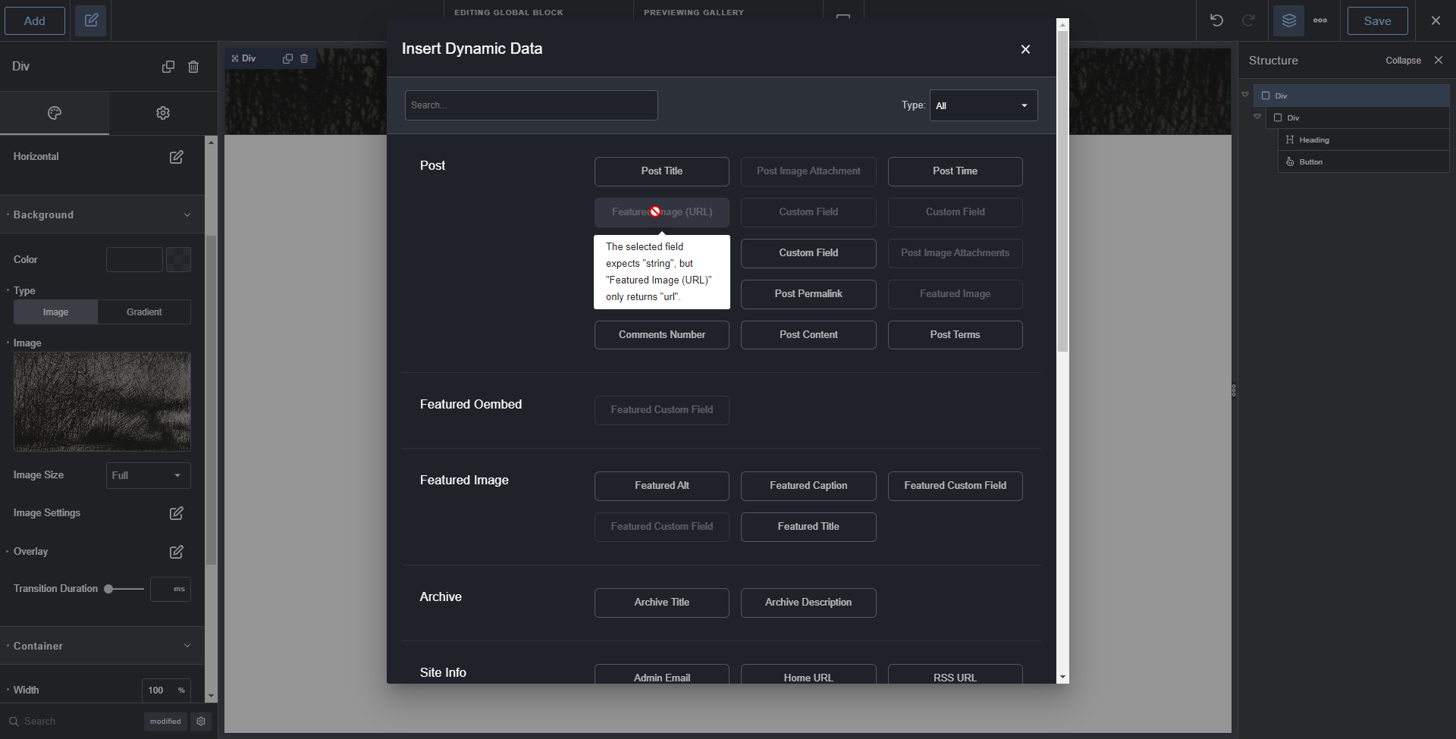Image resolution: width=1456 pixels, height=739 pixels.
Task: Click the Search field in the dynamic data modal
Action: click(x=531, y=105)
